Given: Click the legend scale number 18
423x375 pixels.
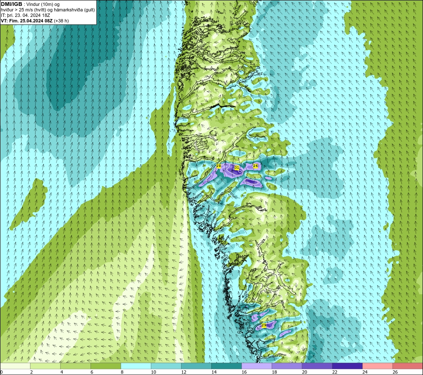Looking at the screenshot, I should click(x=275, y=372).
